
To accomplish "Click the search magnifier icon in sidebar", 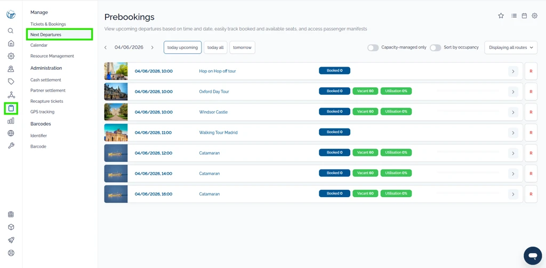I will coord(11,30).
